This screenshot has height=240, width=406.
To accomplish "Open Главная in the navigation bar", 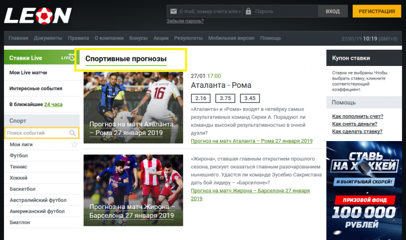I will coord(18,38).
